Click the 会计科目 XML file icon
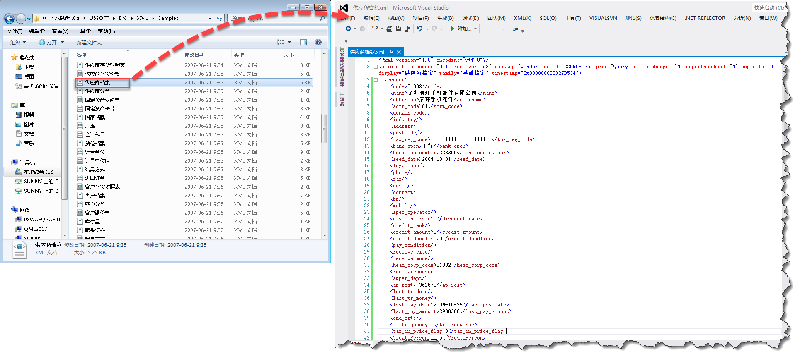The height and width of the screenshot is (354, 795). 80,134
